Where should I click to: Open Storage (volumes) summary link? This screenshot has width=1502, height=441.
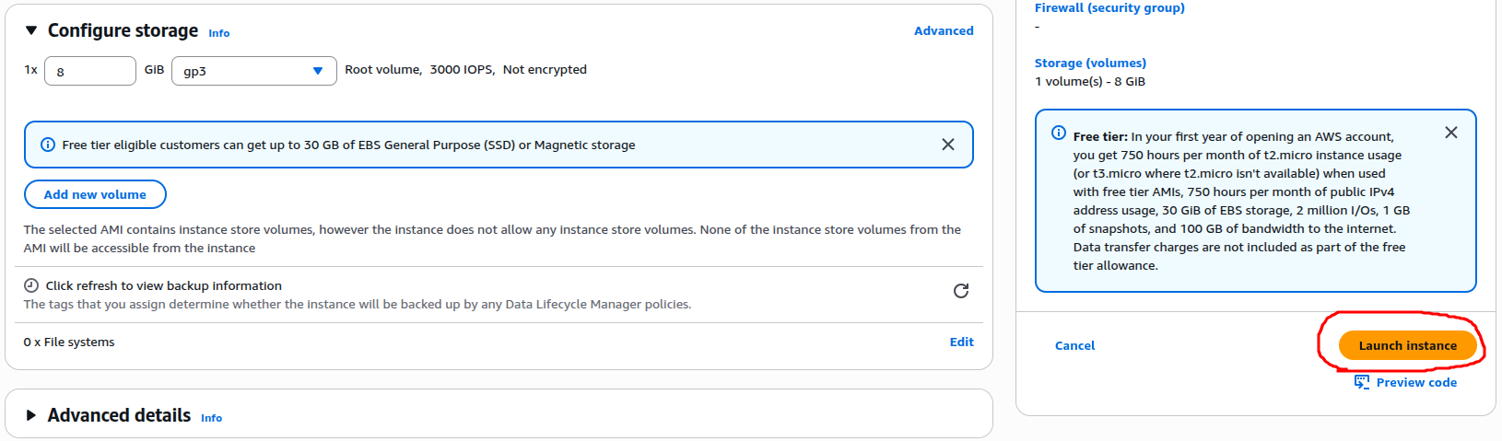coord(1090,63)
